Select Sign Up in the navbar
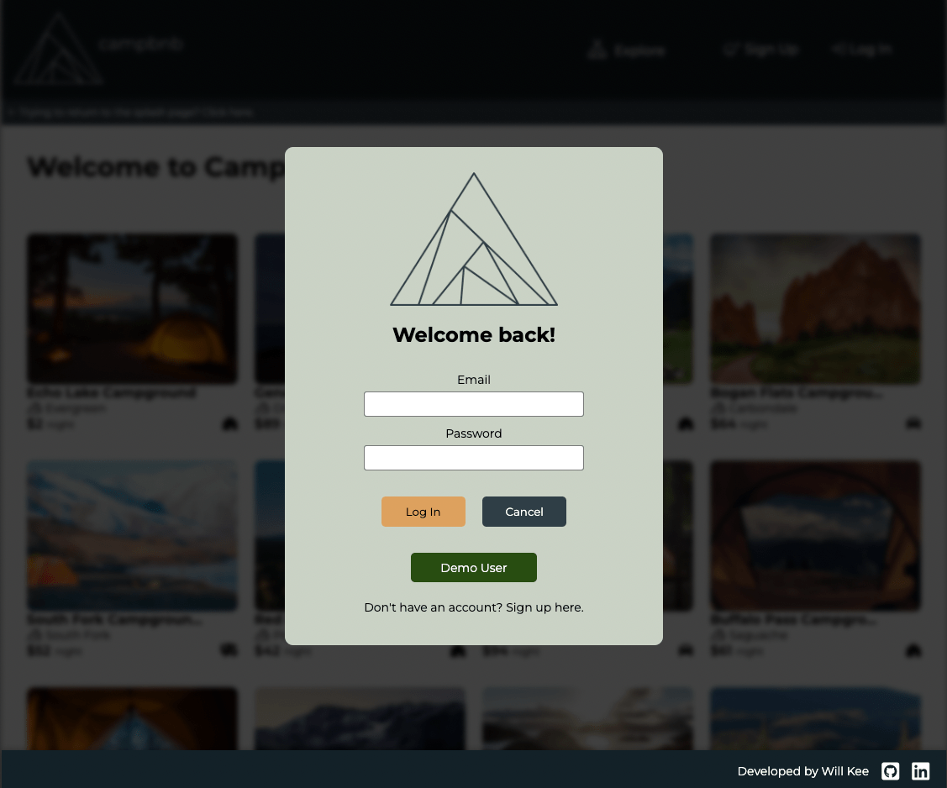The image size is (947, 788). point(761,50)
